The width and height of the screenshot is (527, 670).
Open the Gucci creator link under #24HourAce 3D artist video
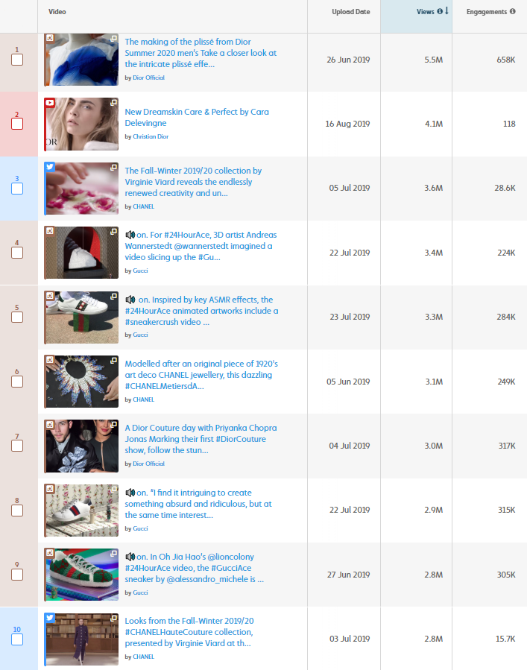pos(140,271)
